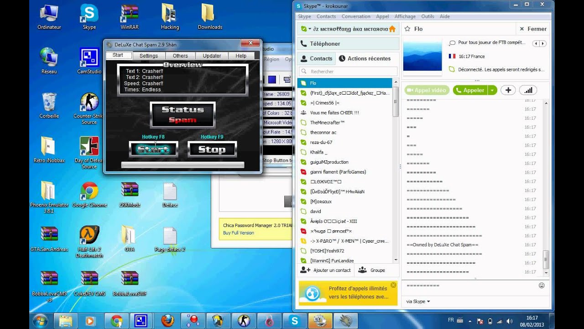
Task: Open the Downloads folder on desktop
Action: pyautogui.click(x=210, y=17)
